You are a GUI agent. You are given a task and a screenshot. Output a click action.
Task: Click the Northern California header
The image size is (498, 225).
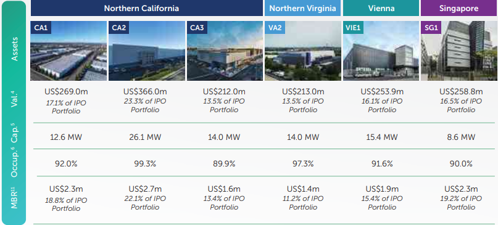click(x=146, y=8)
